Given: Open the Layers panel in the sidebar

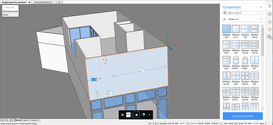Looking at the screenshot, I should click(270, 22).
